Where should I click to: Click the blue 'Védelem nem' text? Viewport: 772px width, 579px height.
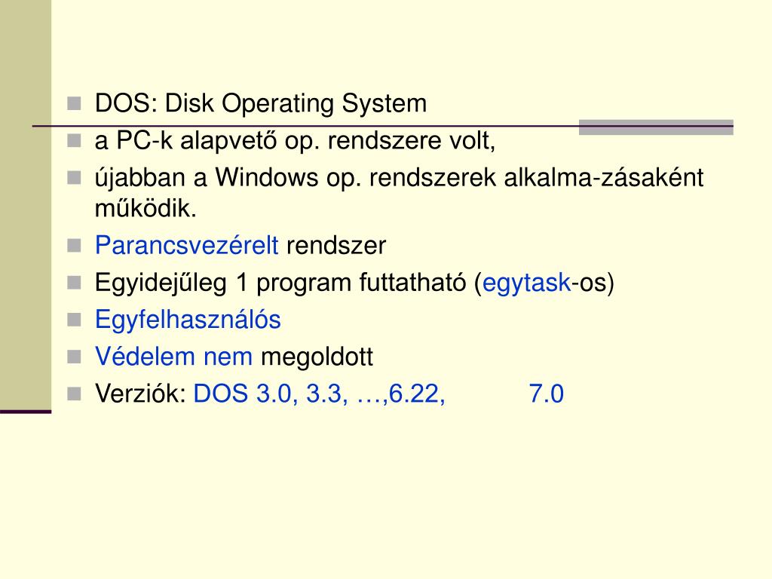(173, 357)
